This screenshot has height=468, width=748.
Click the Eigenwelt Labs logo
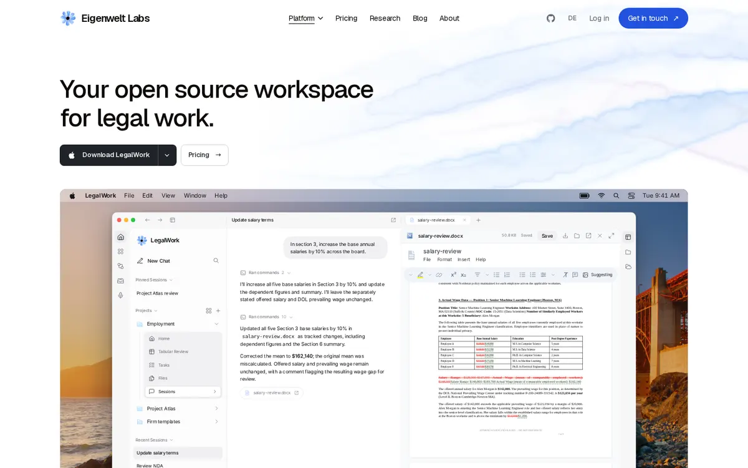coord(105,18)
